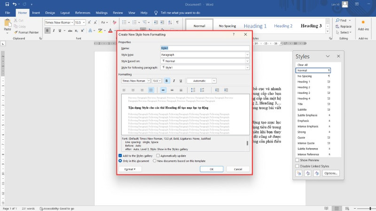The image size is (376, 211).
Task: Apply Italic in the style formatting row
Action: (x=173, y=81)
